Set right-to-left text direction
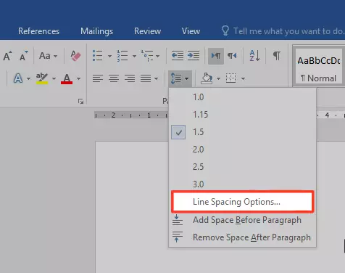Viewport: 345px width, 273px height. (232, 56)
